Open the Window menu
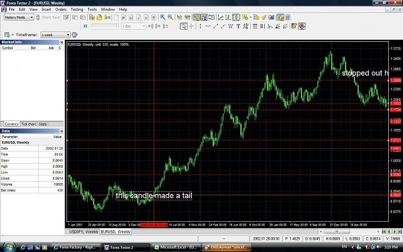 108,10
